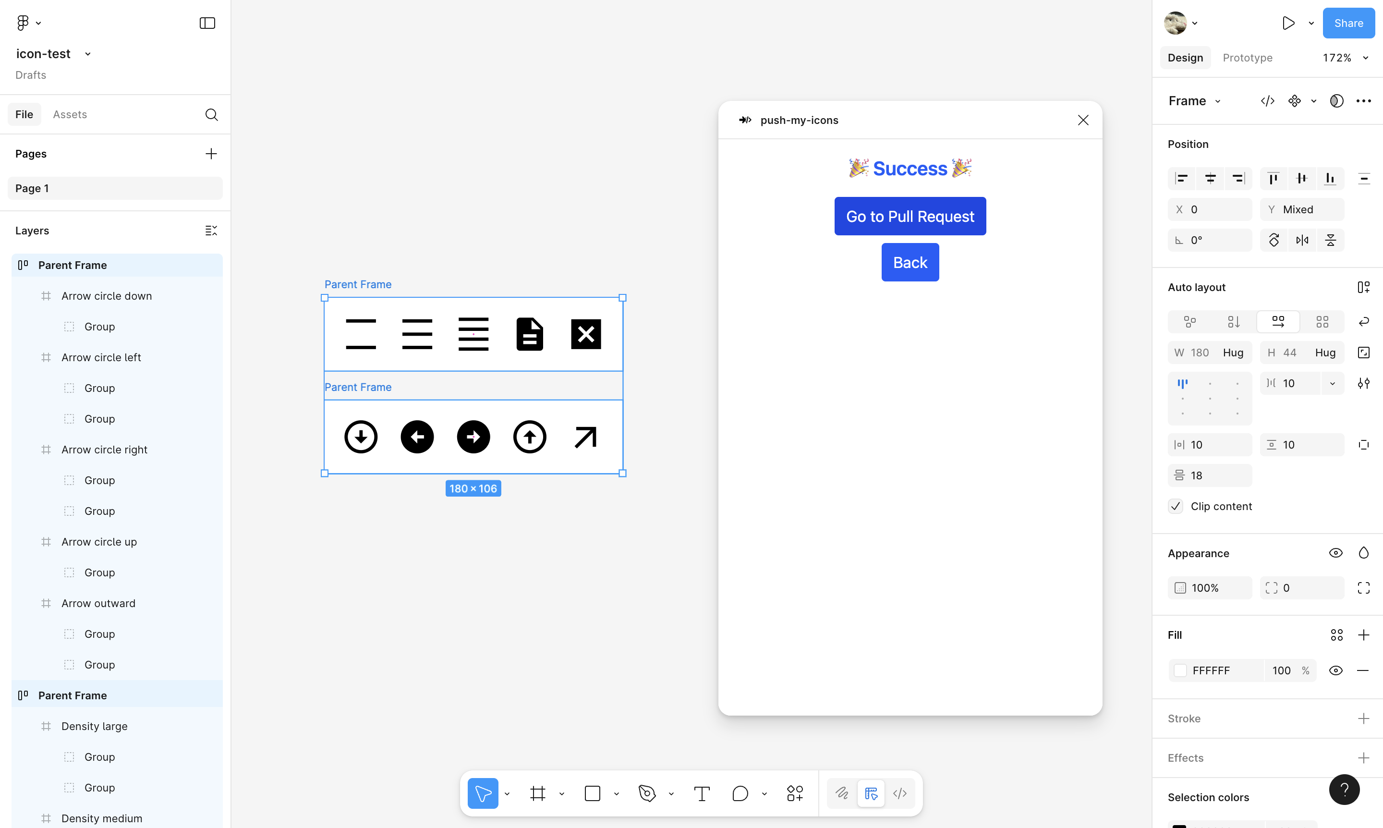Viewport: 1383px width, 828px height.
Task: Select the Text tool
Action: pyautogui.click(x=702, y=793)
